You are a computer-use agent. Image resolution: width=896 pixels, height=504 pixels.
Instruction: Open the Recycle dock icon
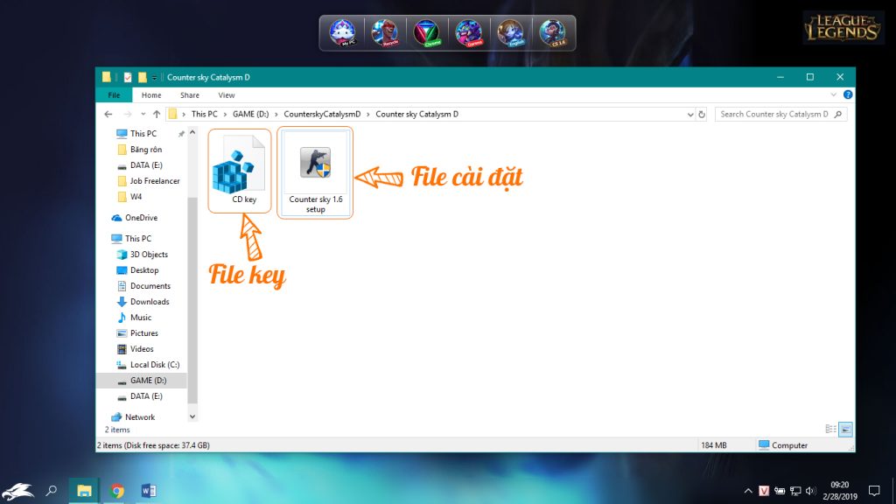(x=385, y=32)
